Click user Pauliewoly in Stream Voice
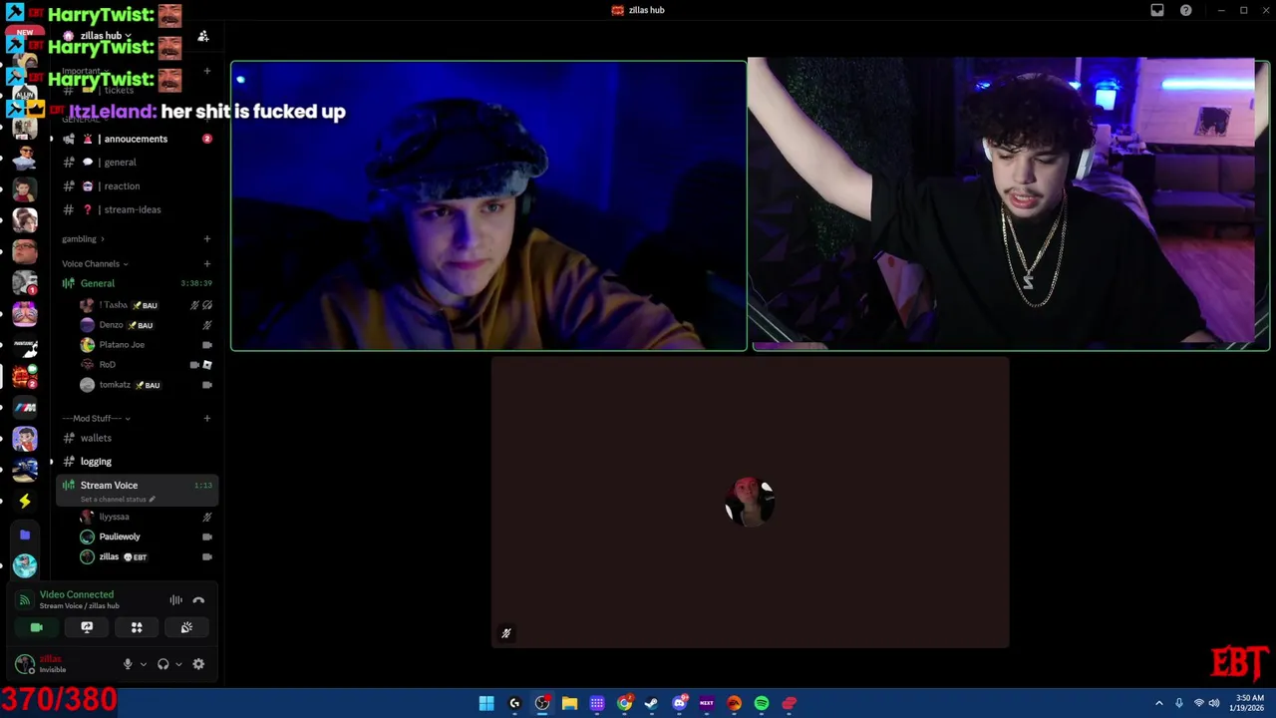The height and width of the screenshot is (718, 1276). [x=146, y=538]
